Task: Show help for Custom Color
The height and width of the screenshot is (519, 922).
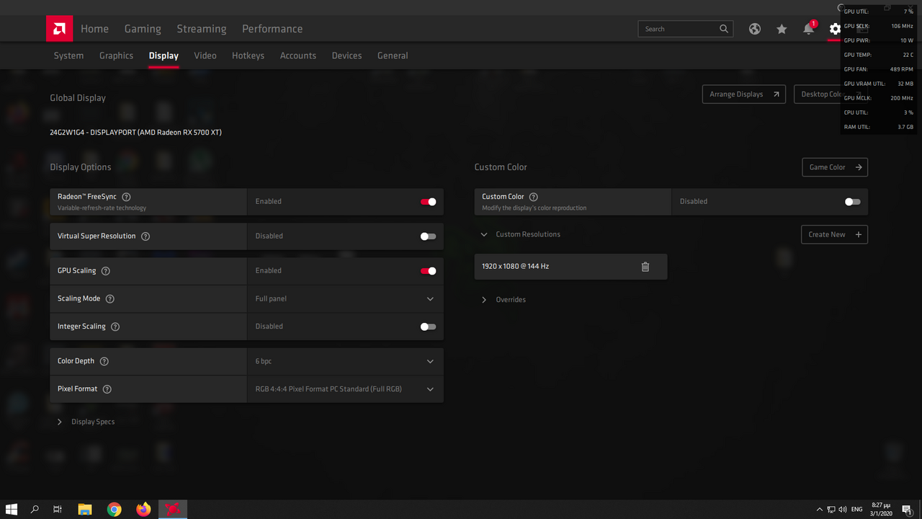Action: pyautogui.click(x=534, y=197)
